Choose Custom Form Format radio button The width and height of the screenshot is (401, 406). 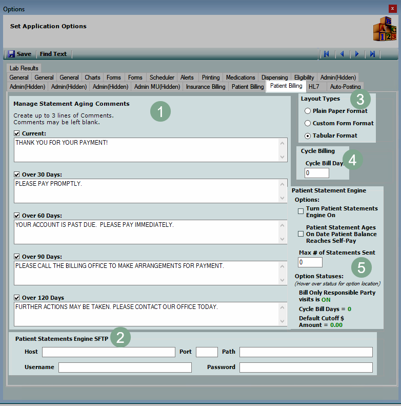(308, 123)
